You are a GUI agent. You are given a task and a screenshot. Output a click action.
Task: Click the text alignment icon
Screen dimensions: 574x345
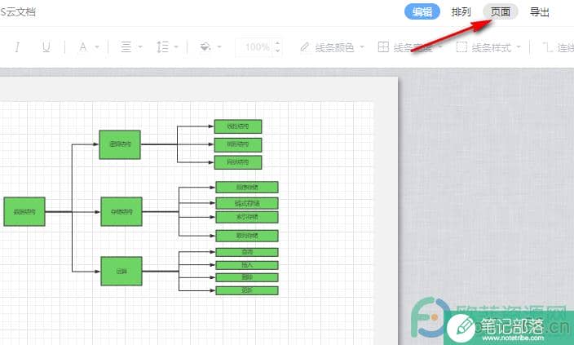(x=126, y=46)
